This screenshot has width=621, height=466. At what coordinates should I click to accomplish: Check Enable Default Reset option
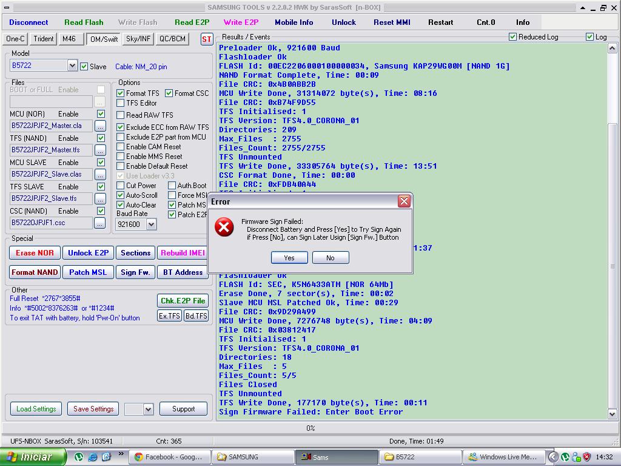(121, 166)
